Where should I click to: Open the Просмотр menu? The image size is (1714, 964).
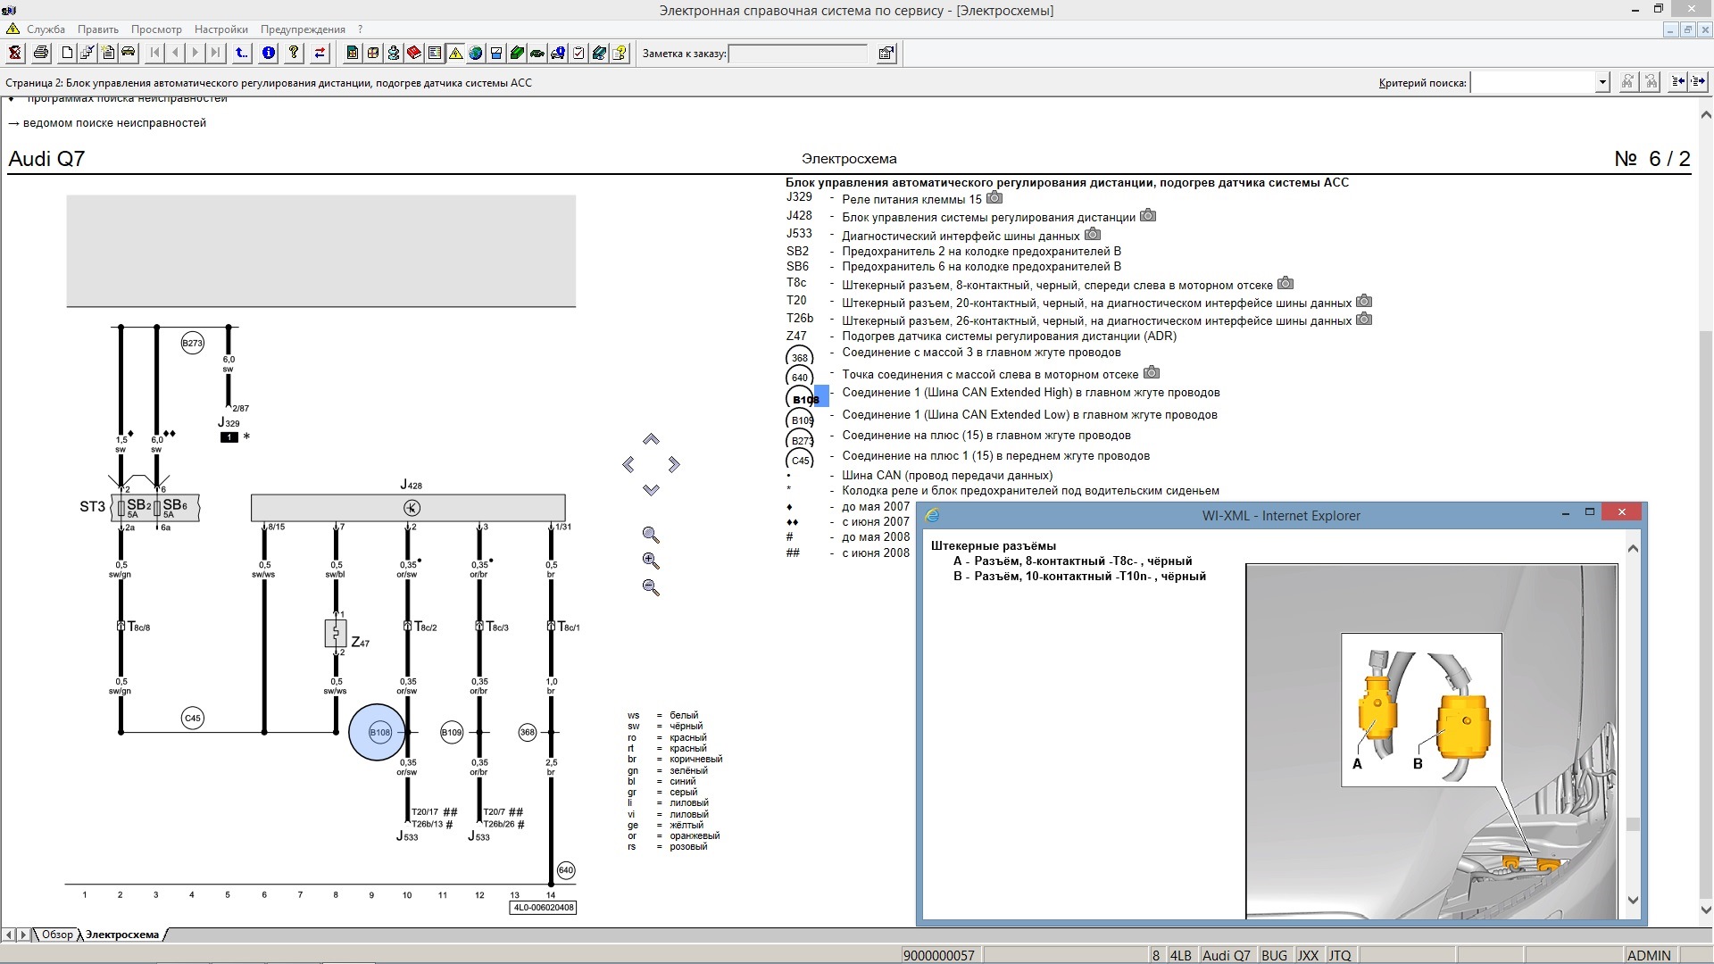pos(156,29)
